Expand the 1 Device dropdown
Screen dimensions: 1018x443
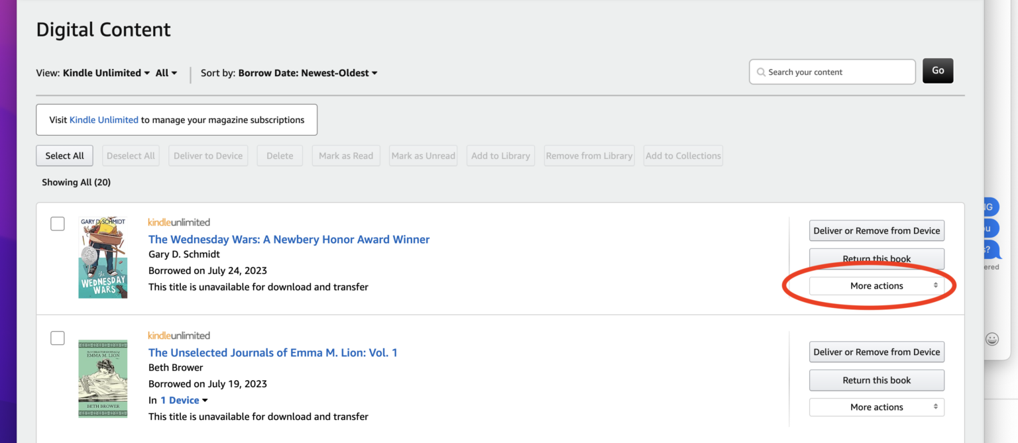(184, 400)
